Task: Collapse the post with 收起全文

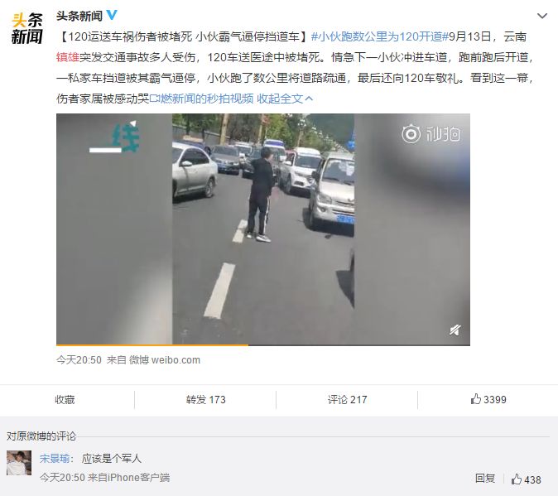Action: click(x=285, y=99)
